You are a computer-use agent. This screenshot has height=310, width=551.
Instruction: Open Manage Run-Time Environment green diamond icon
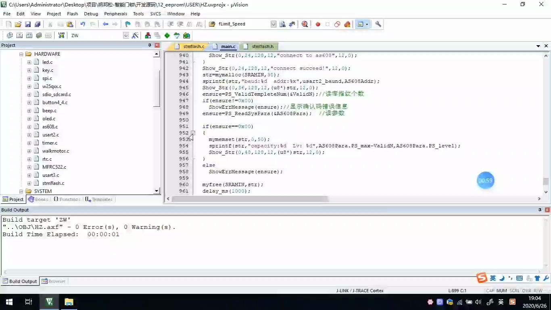click(167, 36)
